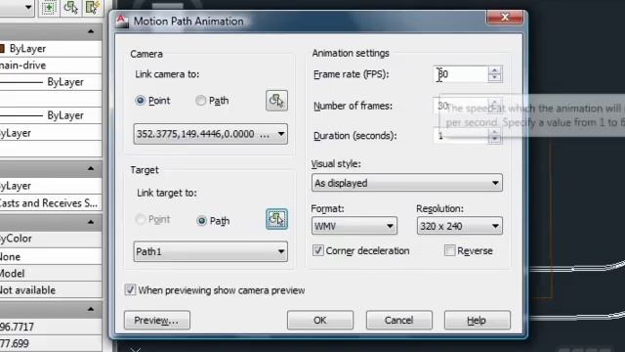Image resolution: width=625 pixels, height=352 pixels.
Task: Collapse the section above the ByColor row
Action: 91,222
